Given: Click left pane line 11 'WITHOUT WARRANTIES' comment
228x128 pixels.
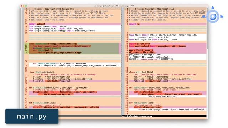Looking at the screenshot, I should [71, 15].
